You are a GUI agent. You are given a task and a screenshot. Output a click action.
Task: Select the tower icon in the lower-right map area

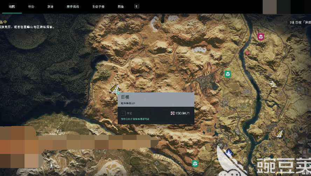(x=280, y=134)
